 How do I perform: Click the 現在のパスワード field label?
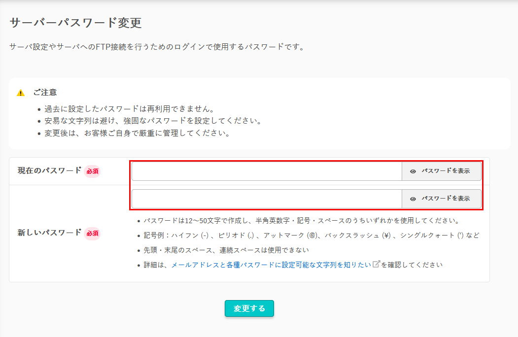click(49, 170)
